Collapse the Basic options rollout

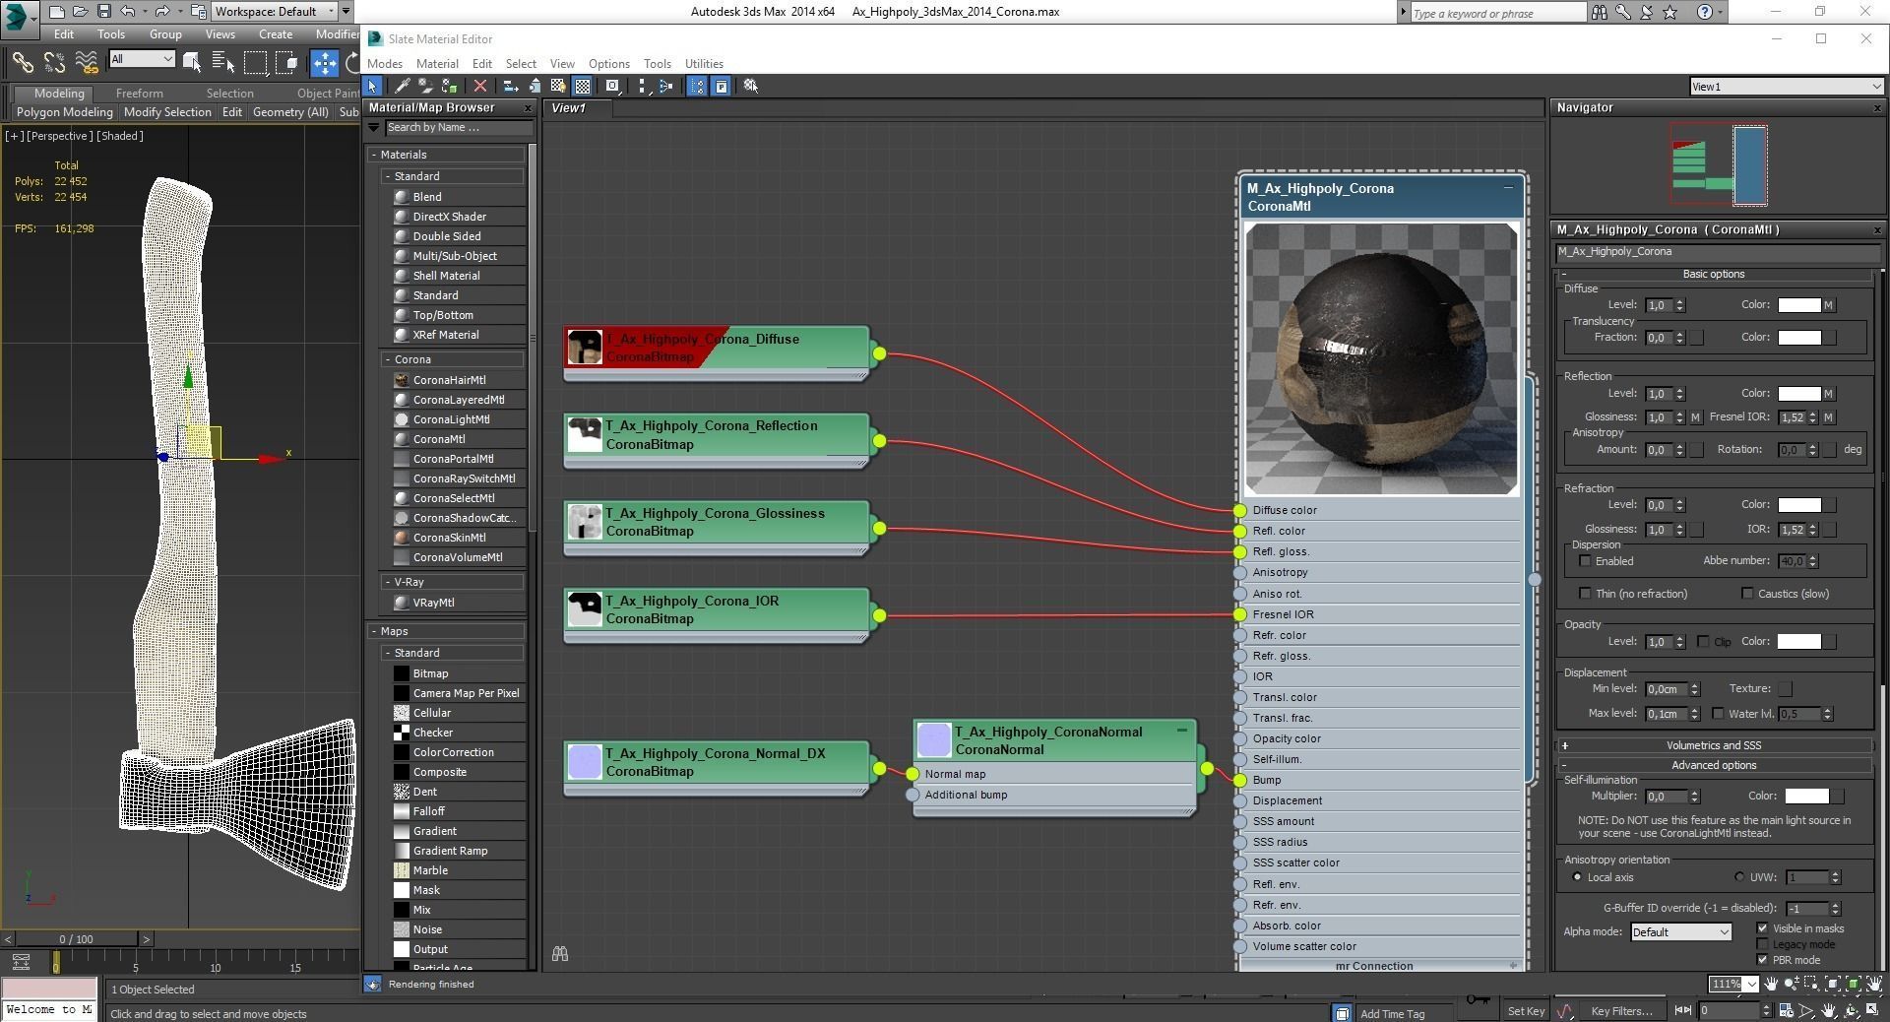(1714, 275)
